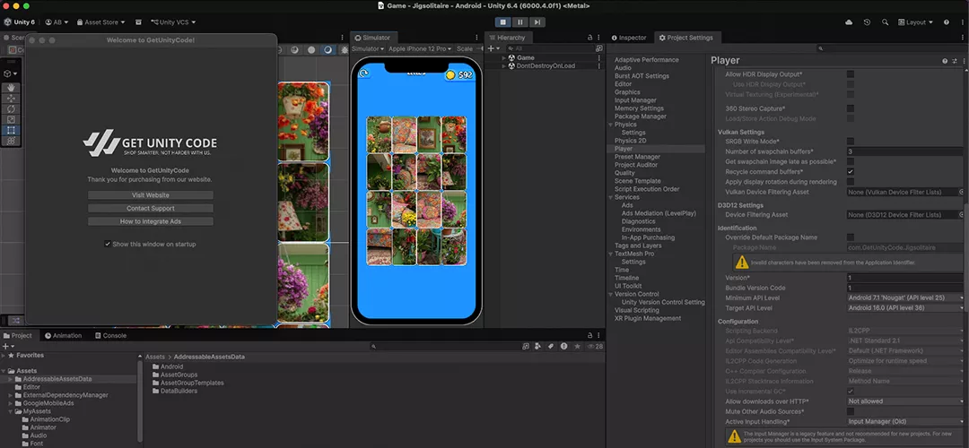Image resolution: width=969 pixels, height=448 pixels.
Task: Click the Pause button in play controls
Action: 519,22
